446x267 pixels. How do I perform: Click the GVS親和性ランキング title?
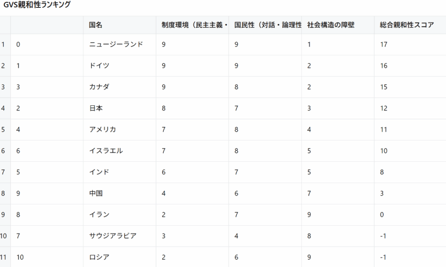[37, 4]
